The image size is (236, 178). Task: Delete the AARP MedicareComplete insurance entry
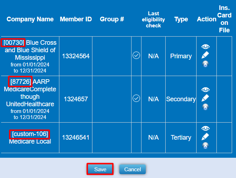(x=205, y=107)
